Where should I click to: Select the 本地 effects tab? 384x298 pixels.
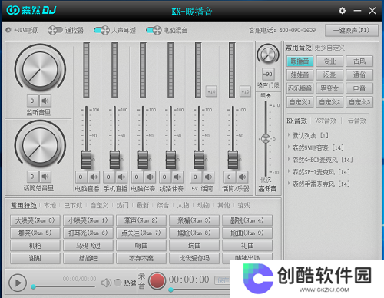tap(50, 205)
